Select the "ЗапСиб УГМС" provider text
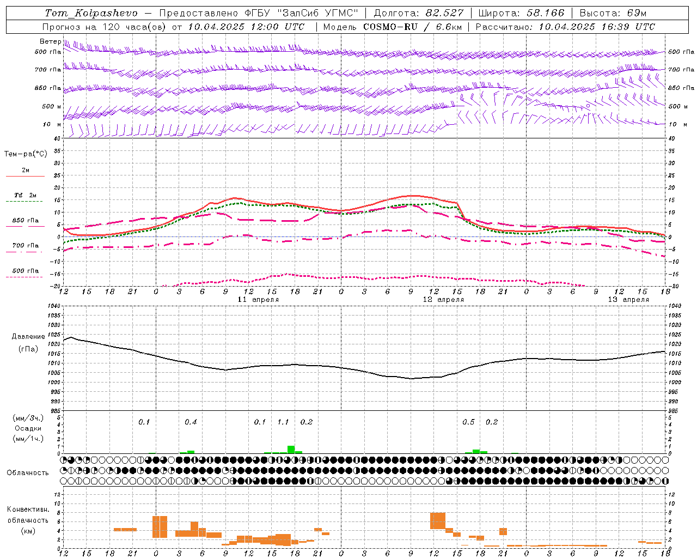Image resolution: width=697 pixels, height=558 pixels. (317, 13)
